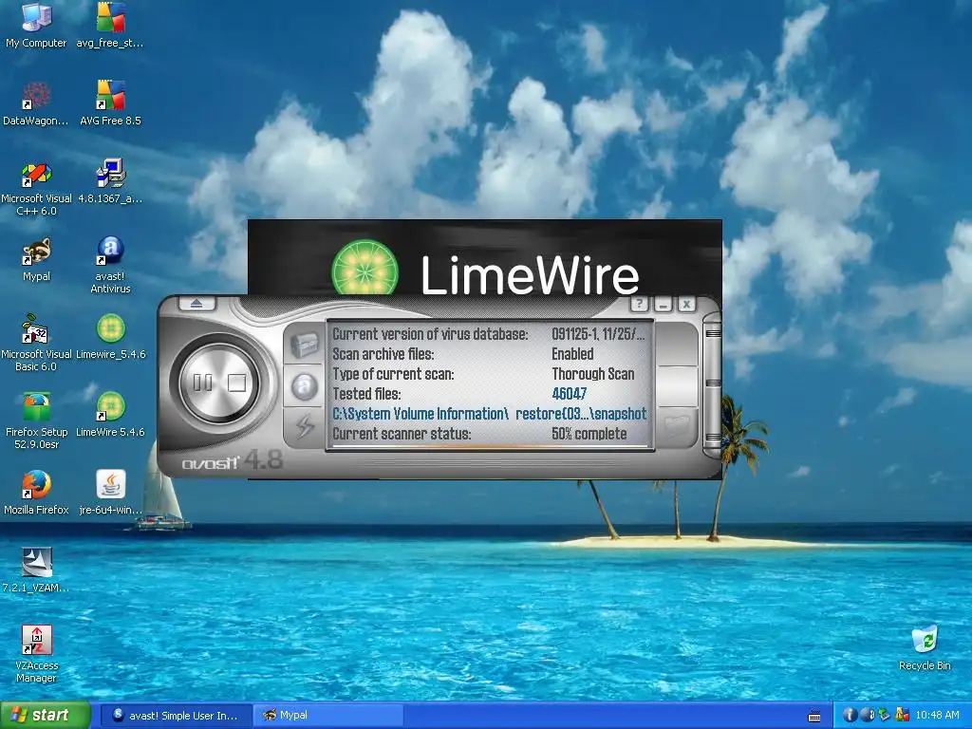Launch Mozilla Firefox desktop shortcut
This screenshot has height=729, width=972.
[36, 493]
